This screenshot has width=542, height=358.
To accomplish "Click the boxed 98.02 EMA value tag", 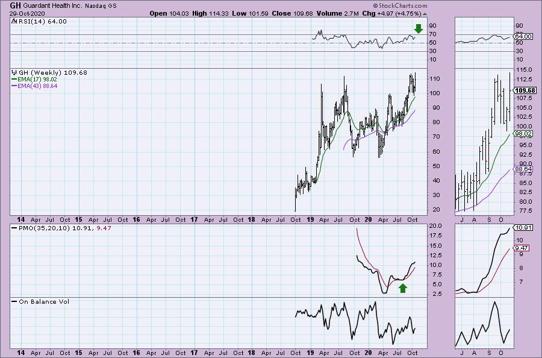I will point(523,134).
